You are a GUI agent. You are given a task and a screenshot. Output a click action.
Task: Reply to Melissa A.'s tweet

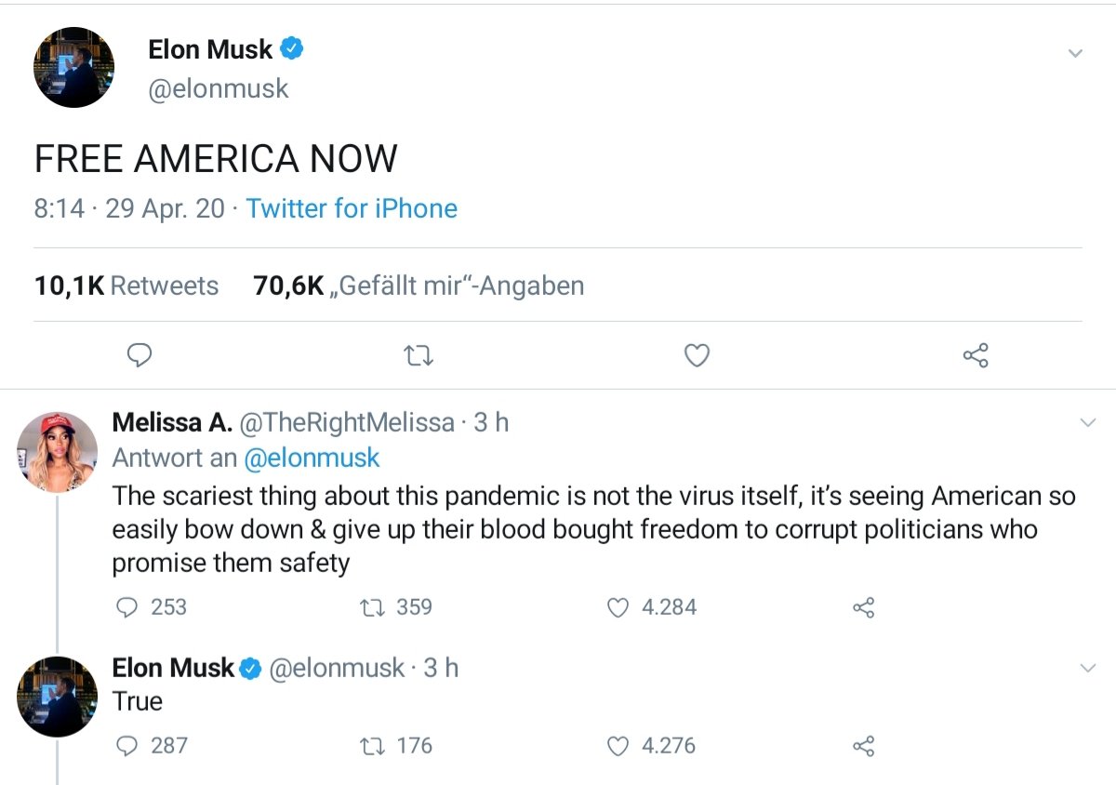(x=126, y=607)
